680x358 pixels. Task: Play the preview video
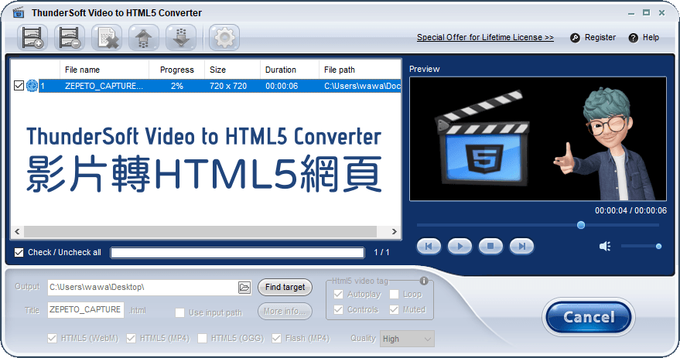(460, 246)
